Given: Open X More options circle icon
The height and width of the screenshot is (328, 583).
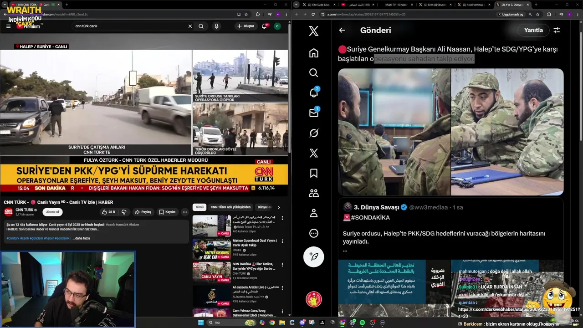Looking at the screenshot, I should (313, 233).
